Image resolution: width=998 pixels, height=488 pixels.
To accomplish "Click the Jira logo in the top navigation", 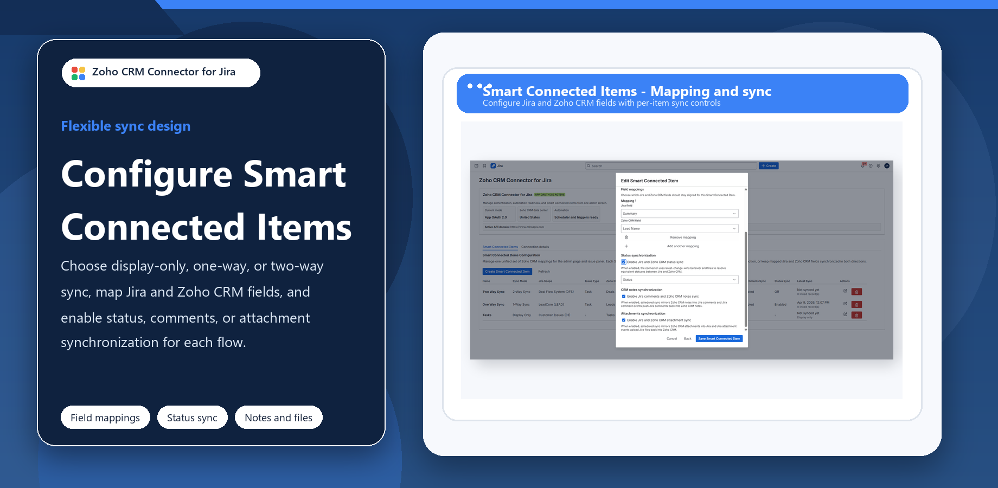I will [x=494, y=166].
